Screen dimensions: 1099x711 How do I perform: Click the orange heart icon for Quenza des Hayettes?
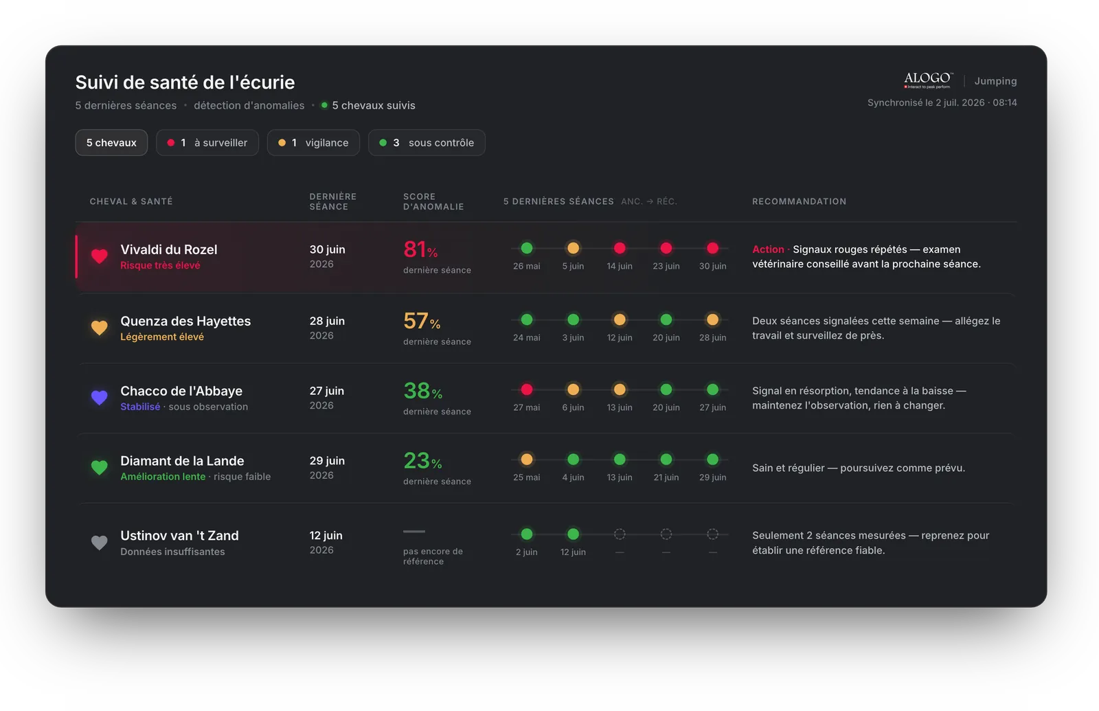(100, 328)
